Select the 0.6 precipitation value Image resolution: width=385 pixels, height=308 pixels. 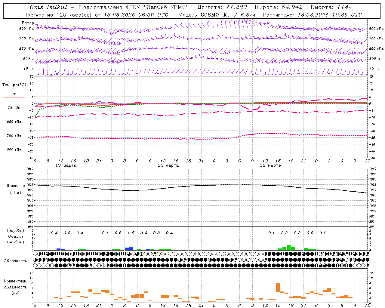[118, 233]
